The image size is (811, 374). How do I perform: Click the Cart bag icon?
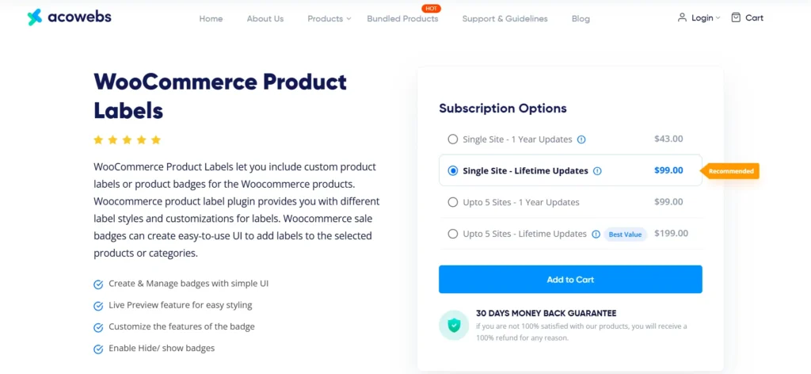(736, 17)
